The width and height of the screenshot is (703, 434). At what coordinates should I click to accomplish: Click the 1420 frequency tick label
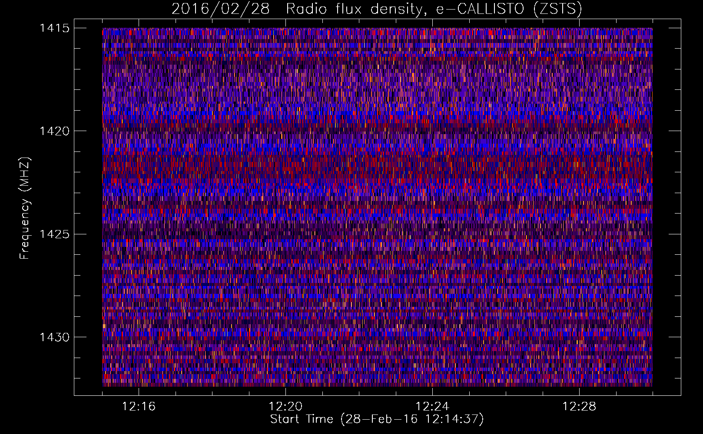pos(54,131)
